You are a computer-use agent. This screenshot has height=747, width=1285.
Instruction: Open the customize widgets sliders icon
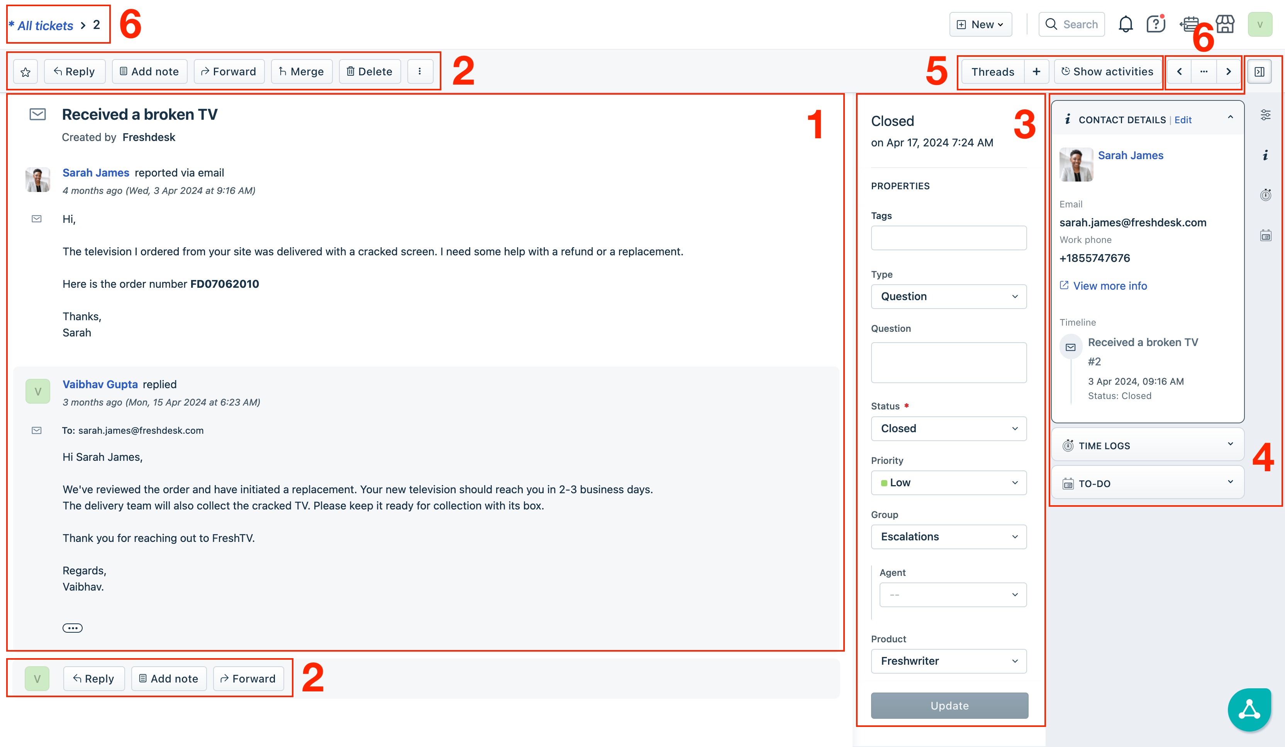(x=1265, y=115)
